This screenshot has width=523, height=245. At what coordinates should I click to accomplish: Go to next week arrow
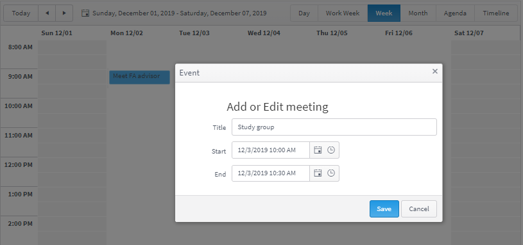coord(64,13)
